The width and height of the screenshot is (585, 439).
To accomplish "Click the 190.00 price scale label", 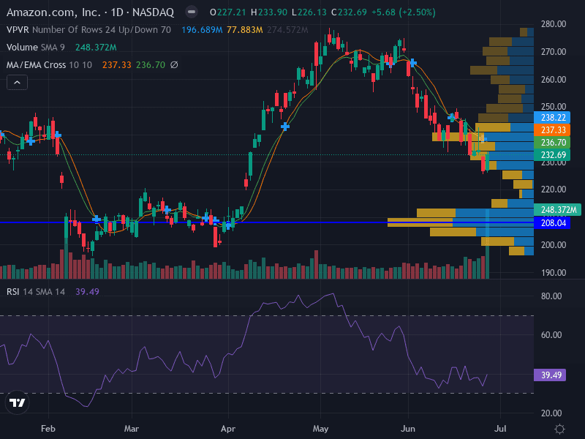I will click(x=554, y=272).
